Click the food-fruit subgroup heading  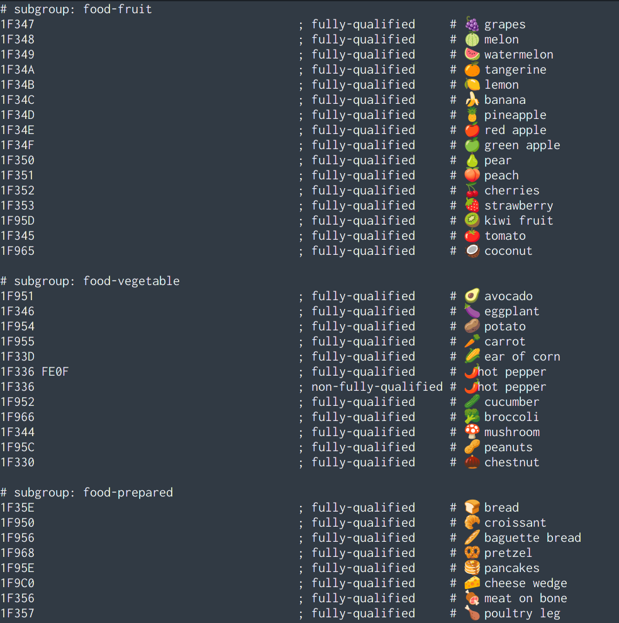[x=76, y=9]
